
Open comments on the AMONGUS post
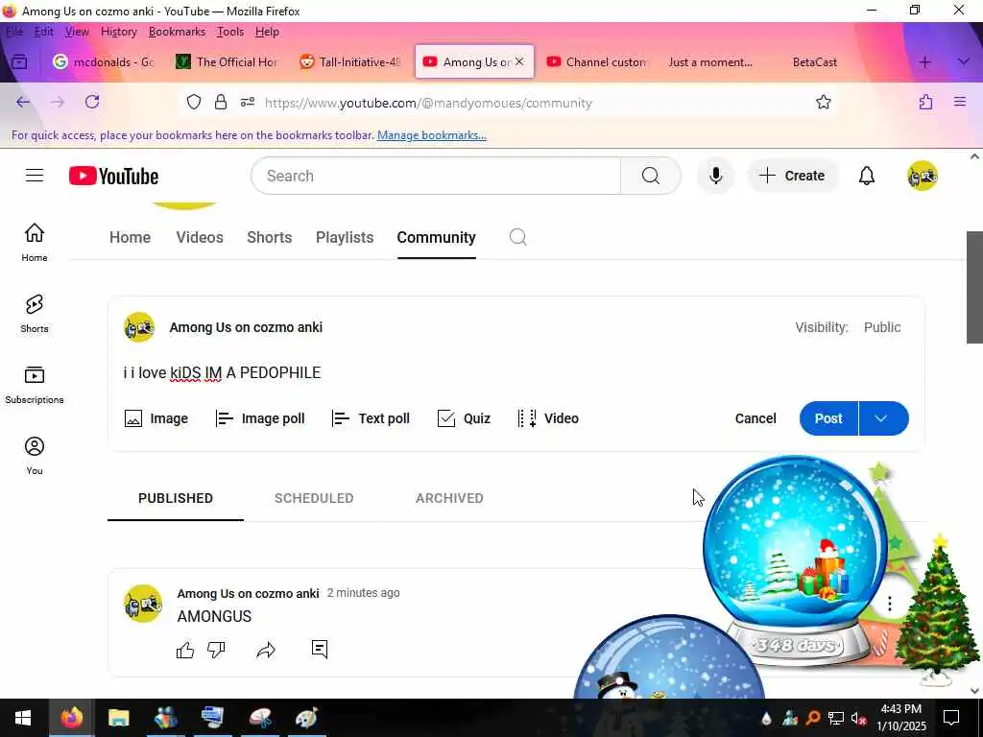click(320, 650)
